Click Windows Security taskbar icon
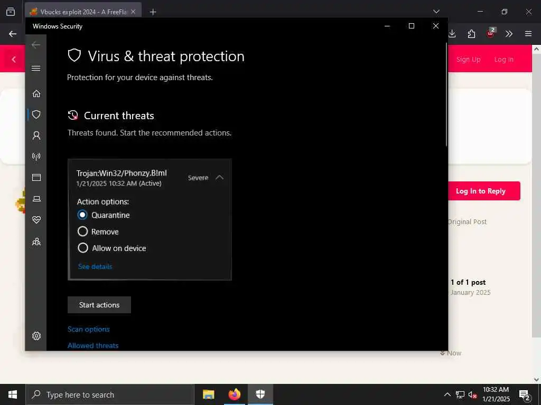541x405 pixels. [x=260, y=394]
